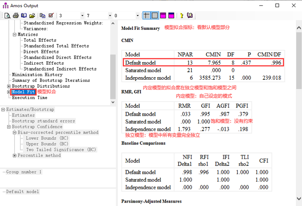
Task: Click Parsimony-Adjusted Measures heading
Action: pyautogui.click(x=151, y=201)
